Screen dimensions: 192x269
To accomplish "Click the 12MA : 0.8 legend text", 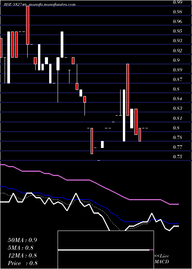I will tap(22, 255).
